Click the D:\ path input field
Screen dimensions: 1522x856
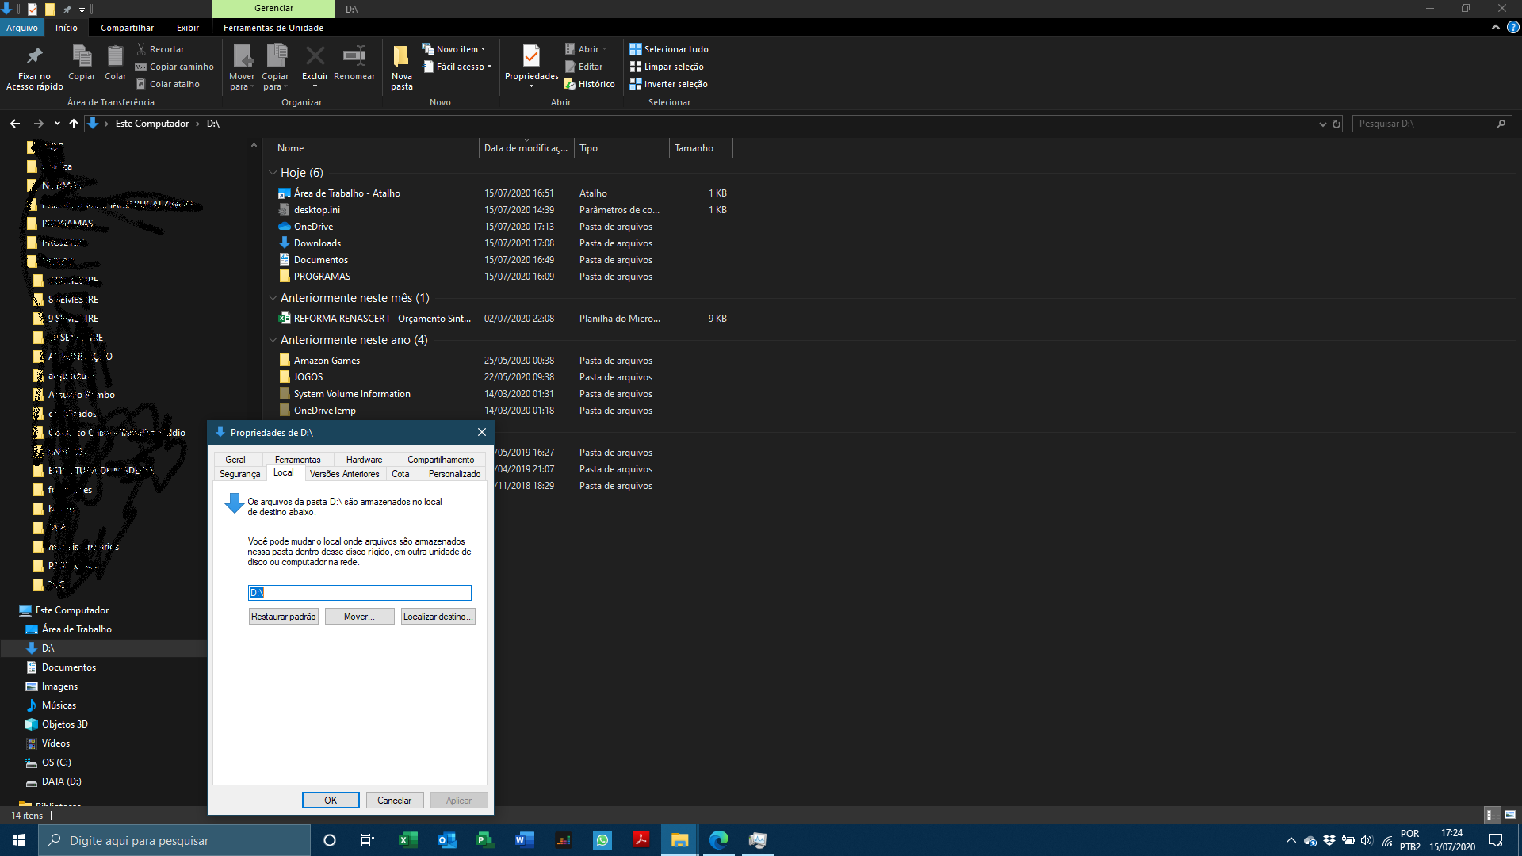coord(358,593)
